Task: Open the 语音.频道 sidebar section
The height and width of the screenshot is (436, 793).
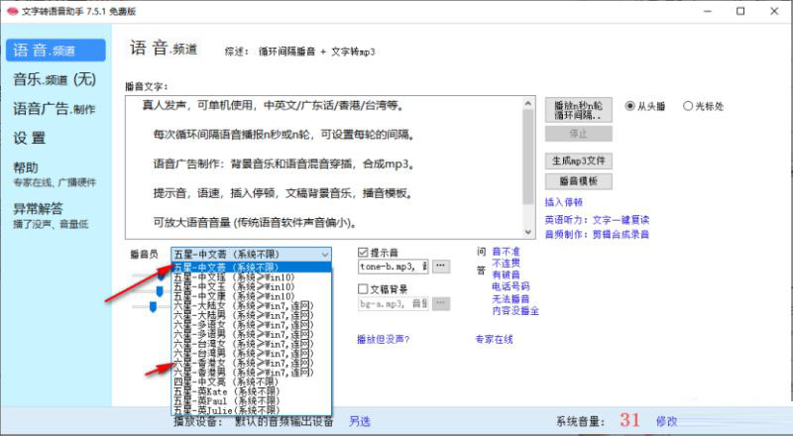Action: click(56, 51)
